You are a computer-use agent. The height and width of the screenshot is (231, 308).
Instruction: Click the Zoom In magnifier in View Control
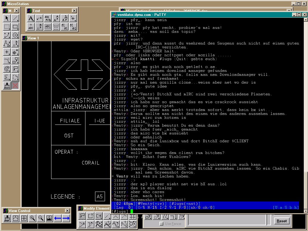[32, 218]
